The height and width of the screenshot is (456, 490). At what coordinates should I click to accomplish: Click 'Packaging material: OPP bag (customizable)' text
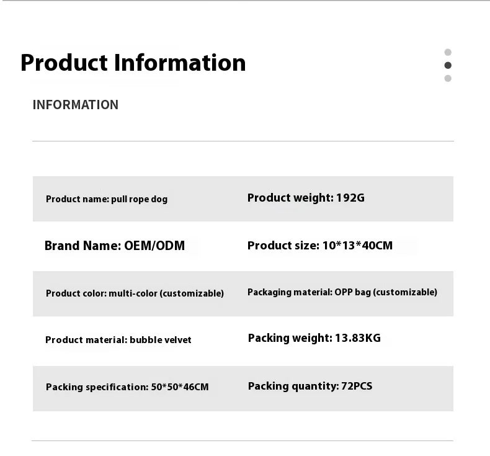[342, 292]
